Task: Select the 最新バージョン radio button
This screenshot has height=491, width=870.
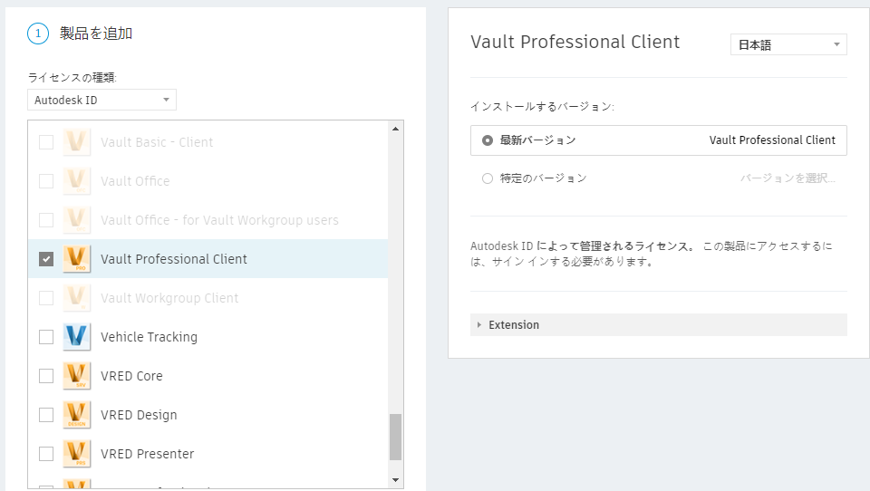Action: pyautogui.click(x=488, y=140)
